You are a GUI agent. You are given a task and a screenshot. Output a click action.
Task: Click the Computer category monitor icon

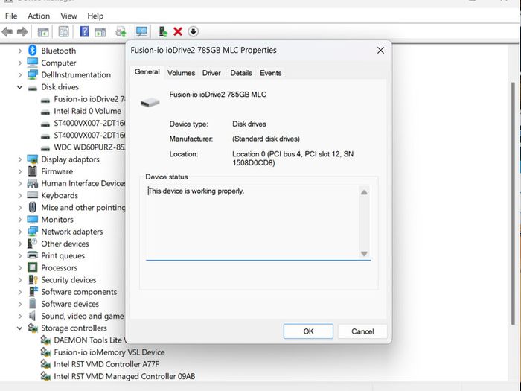(x=33, y=63)
